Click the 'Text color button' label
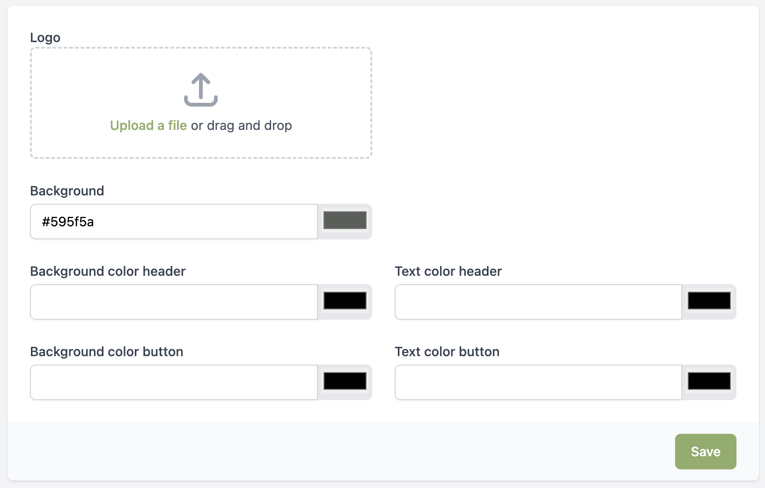The width and height of the screenshot is (765, 488). point(448,352)
